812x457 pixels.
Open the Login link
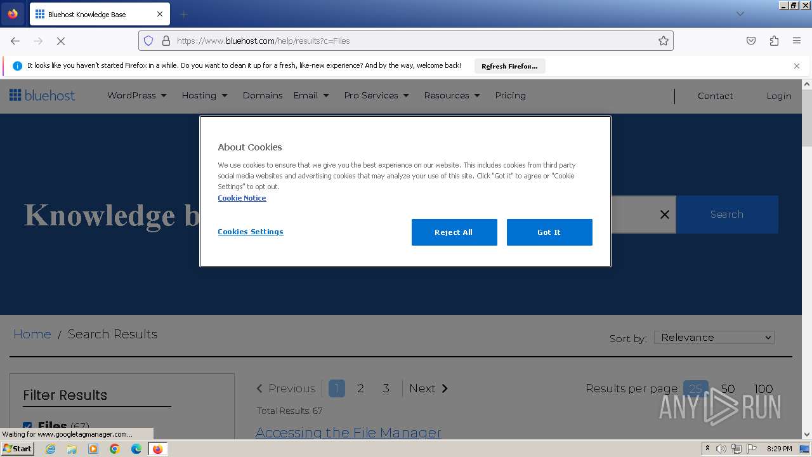point(779,96)
